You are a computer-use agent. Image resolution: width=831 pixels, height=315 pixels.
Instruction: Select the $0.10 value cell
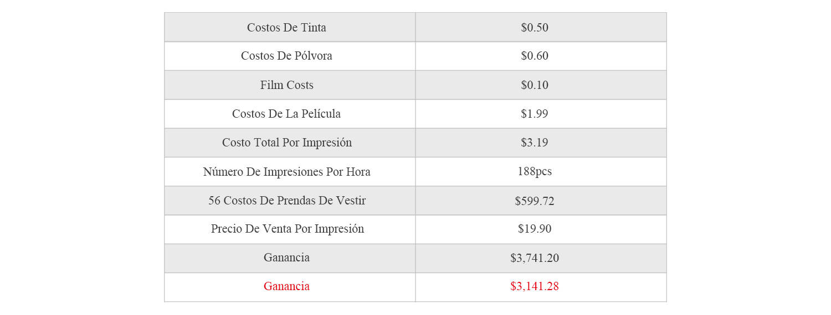pyautogui.click(x=535, y=85)
